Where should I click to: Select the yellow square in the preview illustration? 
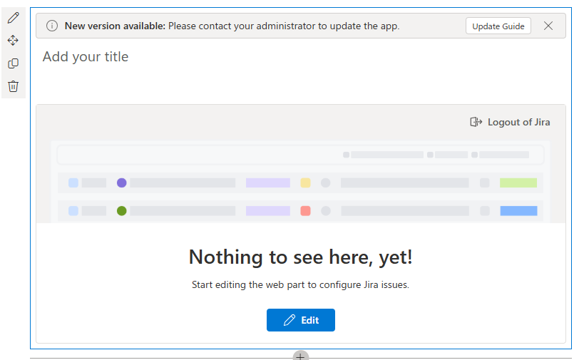pyautogui.click(x=305, y=182)
